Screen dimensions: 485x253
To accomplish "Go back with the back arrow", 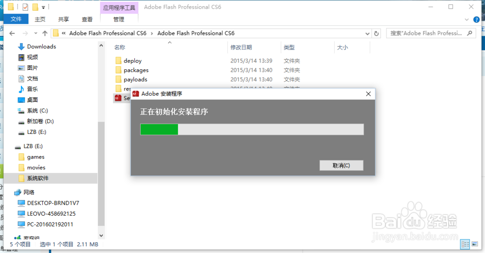I will click(x=12, y=33).
